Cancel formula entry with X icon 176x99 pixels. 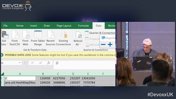32,63
